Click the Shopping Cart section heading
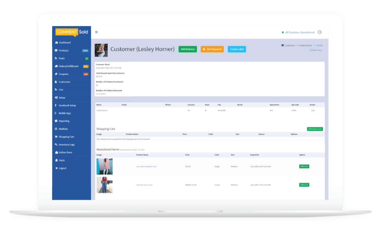The height and width of the screenshot is (230, 379). [106, 129]
